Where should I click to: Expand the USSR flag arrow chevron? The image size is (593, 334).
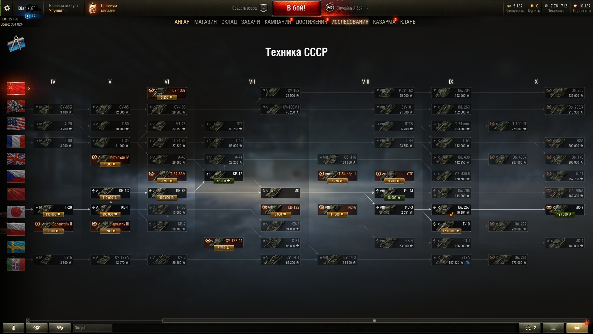[29, 88]
